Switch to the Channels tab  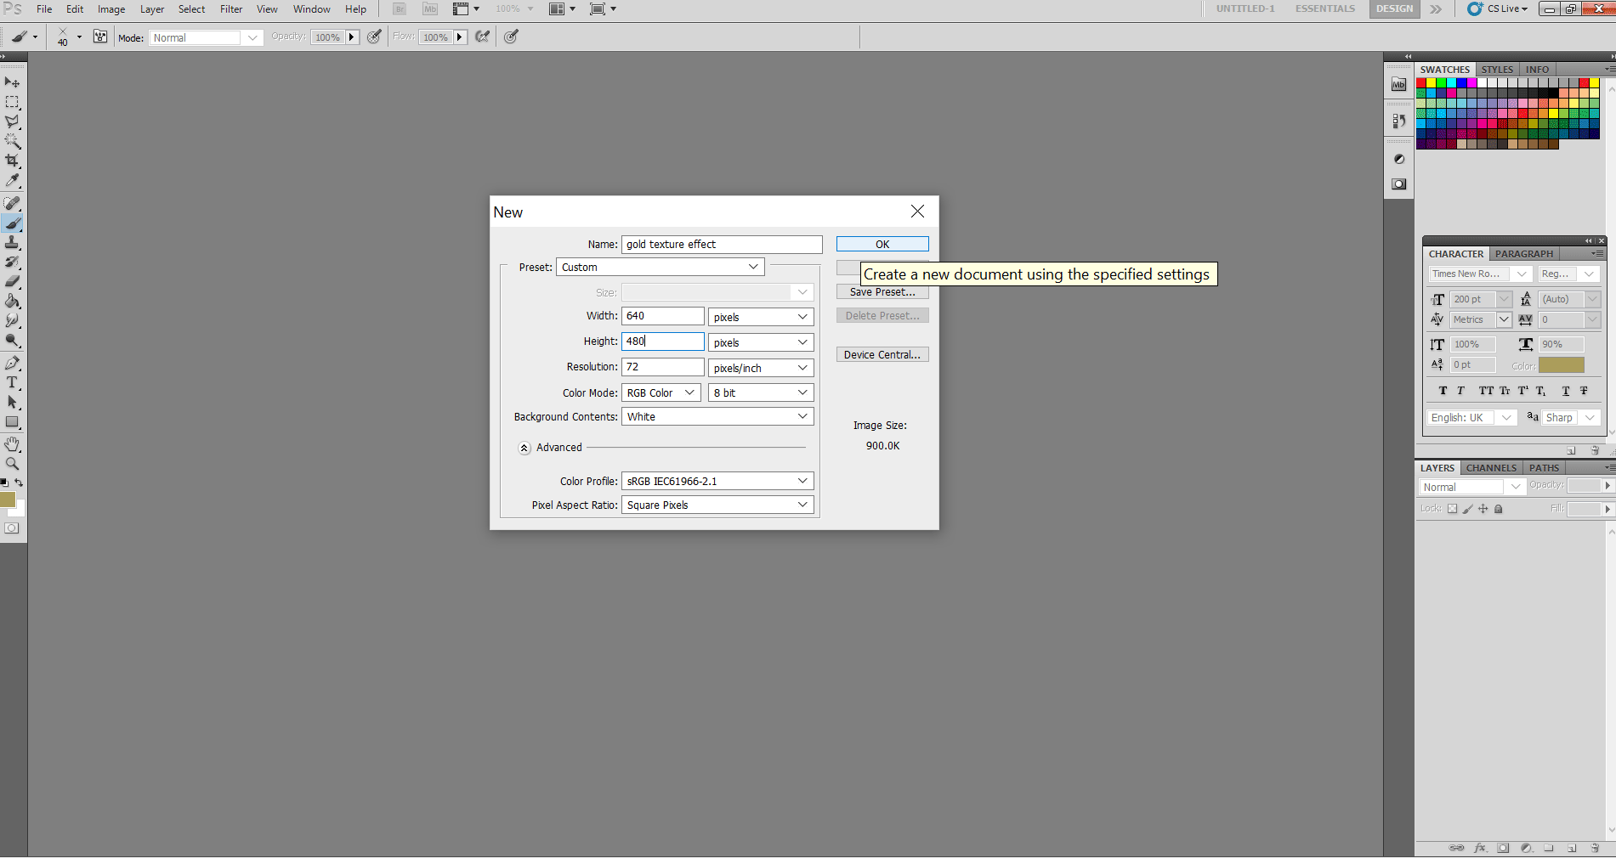pyautogui.click(x=1490, y=467)
